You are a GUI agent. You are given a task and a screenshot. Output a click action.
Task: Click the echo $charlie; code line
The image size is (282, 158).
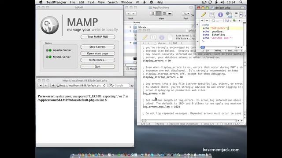(x=214, y=35)
